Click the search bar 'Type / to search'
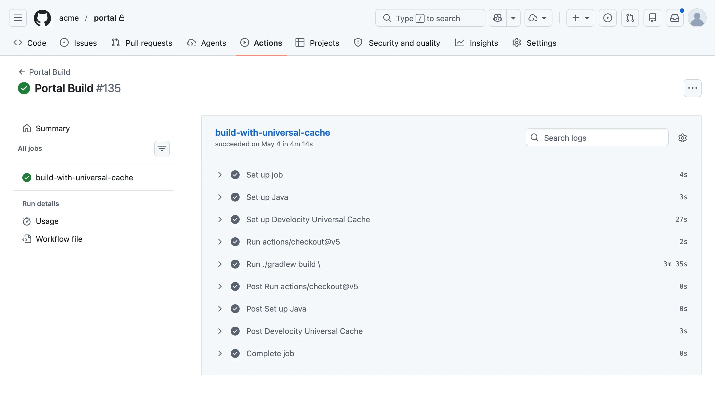The image size is (715, 402). (430, 18)
